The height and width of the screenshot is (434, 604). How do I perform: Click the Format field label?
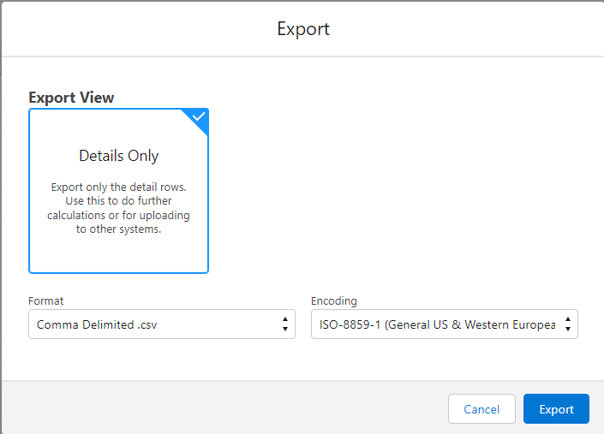tap(46, 300)
